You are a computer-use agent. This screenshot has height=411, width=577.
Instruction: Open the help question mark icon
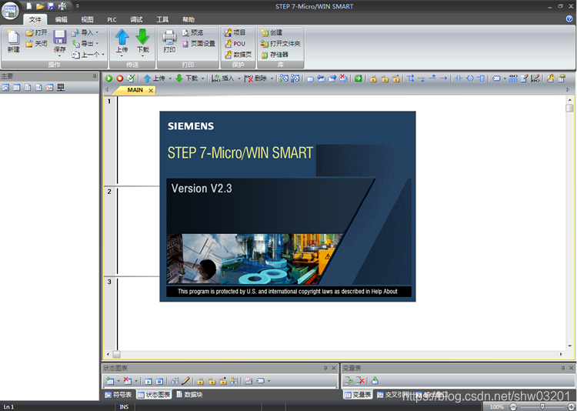(569, 18)
